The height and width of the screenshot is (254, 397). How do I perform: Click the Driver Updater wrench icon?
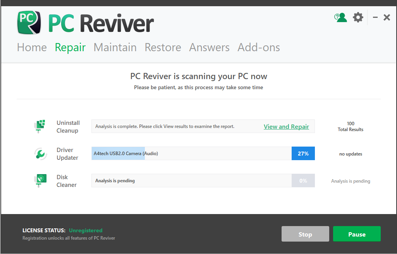point(40,154)
